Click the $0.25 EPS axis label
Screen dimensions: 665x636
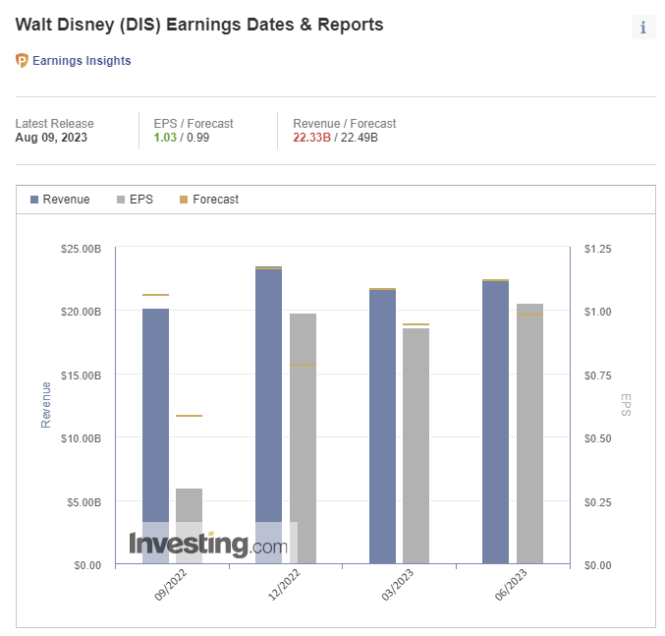point(597,502)
